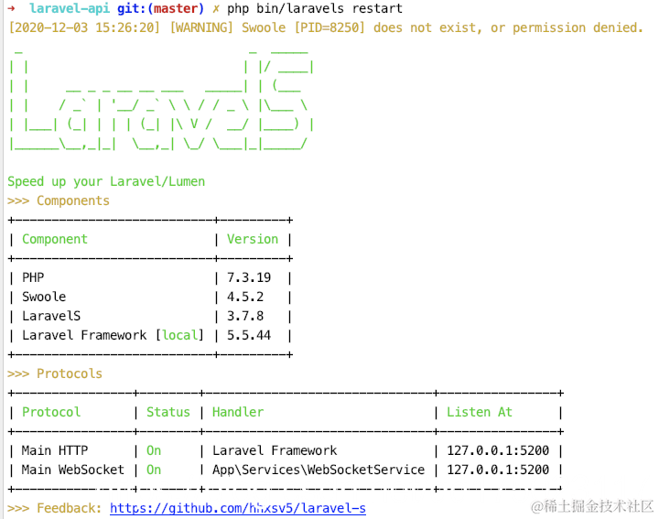Click the 'On' status for Main WebSocket
659x519 pixels.
[154, 470]
